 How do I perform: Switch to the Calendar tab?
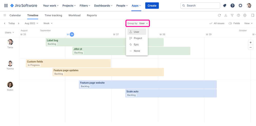pos(15,15)
